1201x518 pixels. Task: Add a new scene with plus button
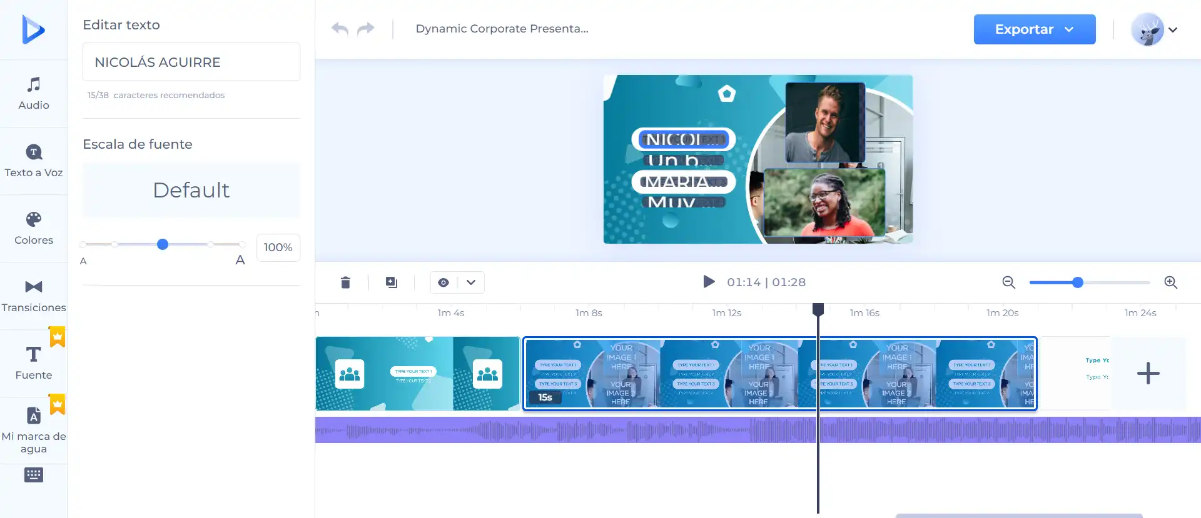click(1148, 374)
